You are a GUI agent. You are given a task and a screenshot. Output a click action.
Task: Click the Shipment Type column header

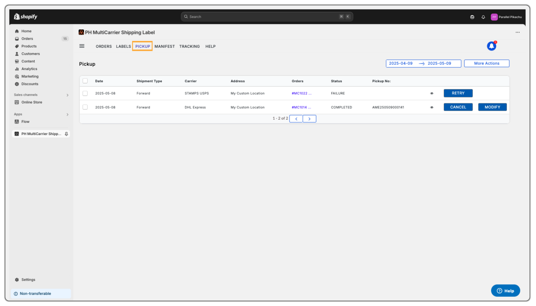pyautogui.click(x=149, y=81)
